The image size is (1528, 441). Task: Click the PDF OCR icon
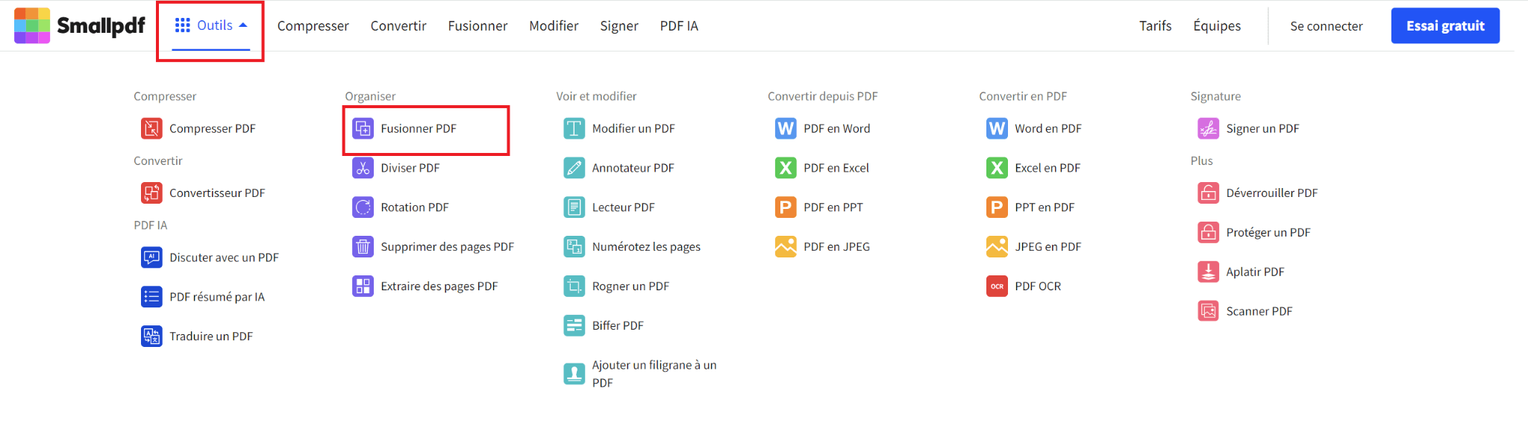(997, 287)
